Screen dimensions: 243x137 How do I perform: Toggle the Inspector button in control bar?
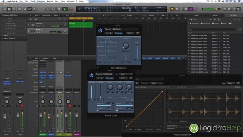pos(9,9)
